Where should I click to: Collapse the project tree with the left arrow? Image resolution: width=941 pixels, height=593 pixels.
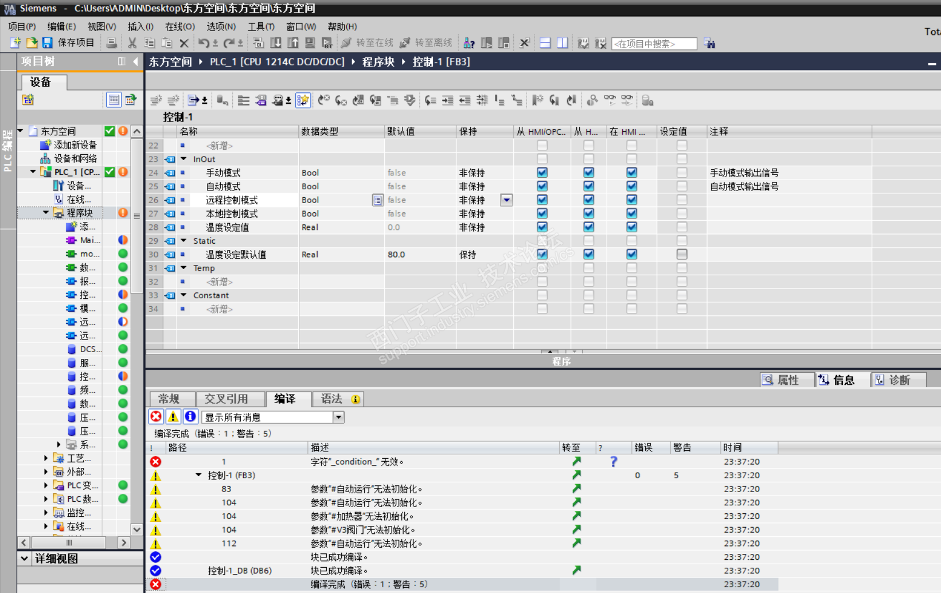[x=135, y=61]
